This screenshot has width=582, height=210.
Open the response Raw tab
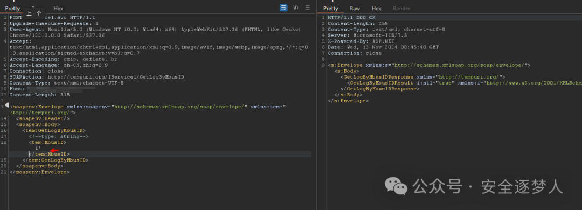(355, 8)
